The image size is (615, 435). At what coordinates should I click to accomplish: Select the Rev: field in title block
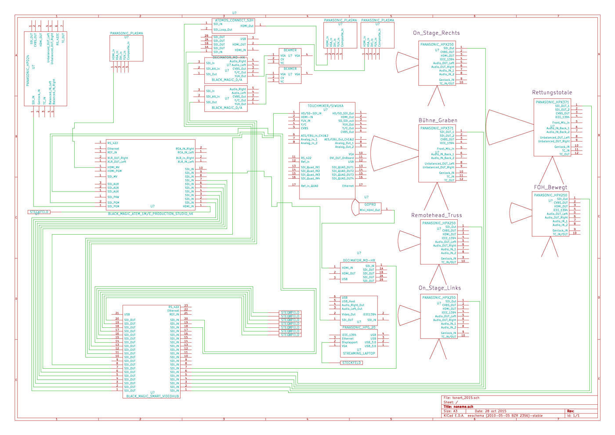[x=571, y=411]
